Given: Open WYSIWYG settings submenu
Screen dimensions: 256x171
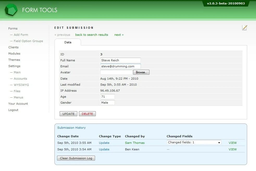Looking at the screenshot, I should tap(21, 85).
